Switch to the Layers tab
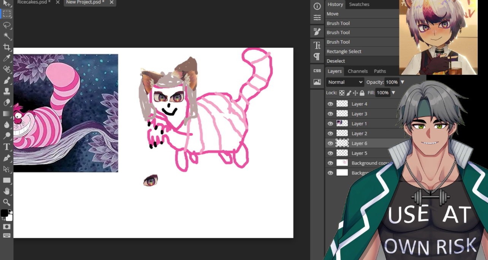This screenshot has height=260, width=488. coord(335,71)
